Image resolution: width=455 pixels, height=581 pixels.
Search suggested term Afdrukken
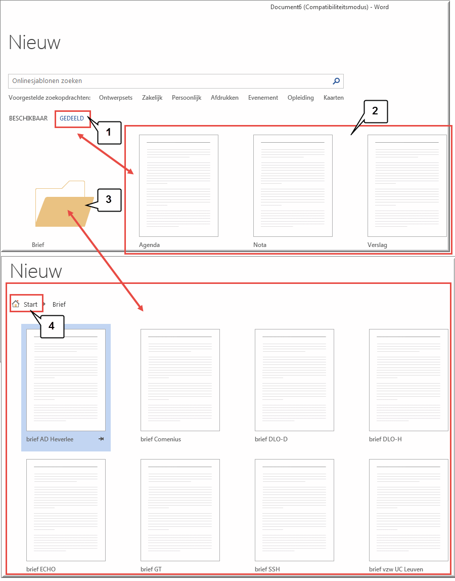pyautogui.click(x=225, y=98)
